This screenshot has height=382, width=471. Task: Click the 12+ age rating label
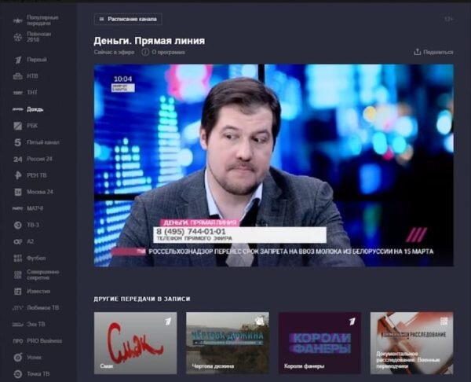point(448,19)
